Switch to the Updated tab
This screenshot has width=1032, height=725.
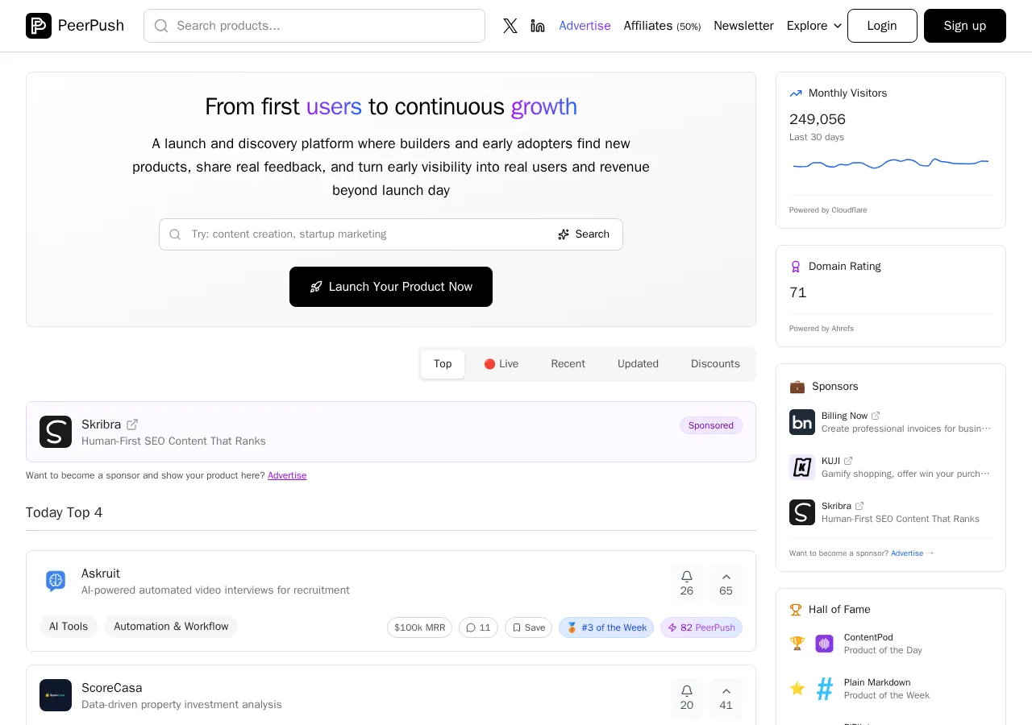[638, 364]
